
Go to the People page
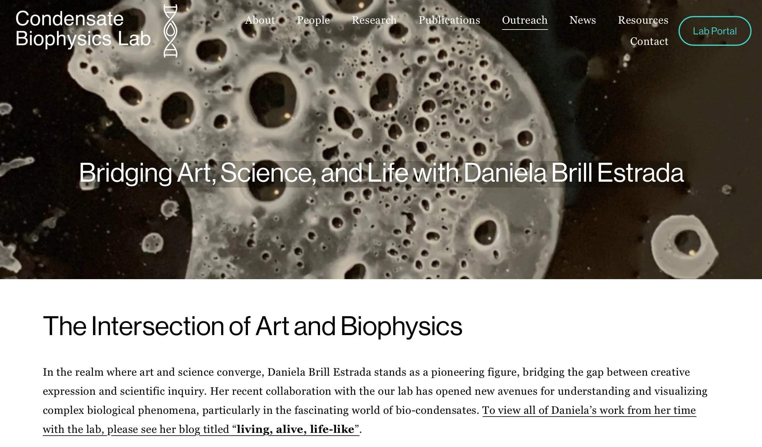pyautogui.click(x=313, y=20)
